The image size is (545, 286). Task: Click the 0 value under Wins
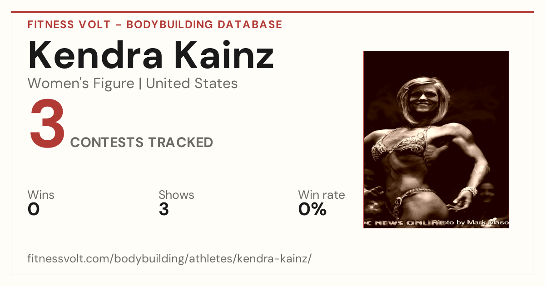click(34, 209)
